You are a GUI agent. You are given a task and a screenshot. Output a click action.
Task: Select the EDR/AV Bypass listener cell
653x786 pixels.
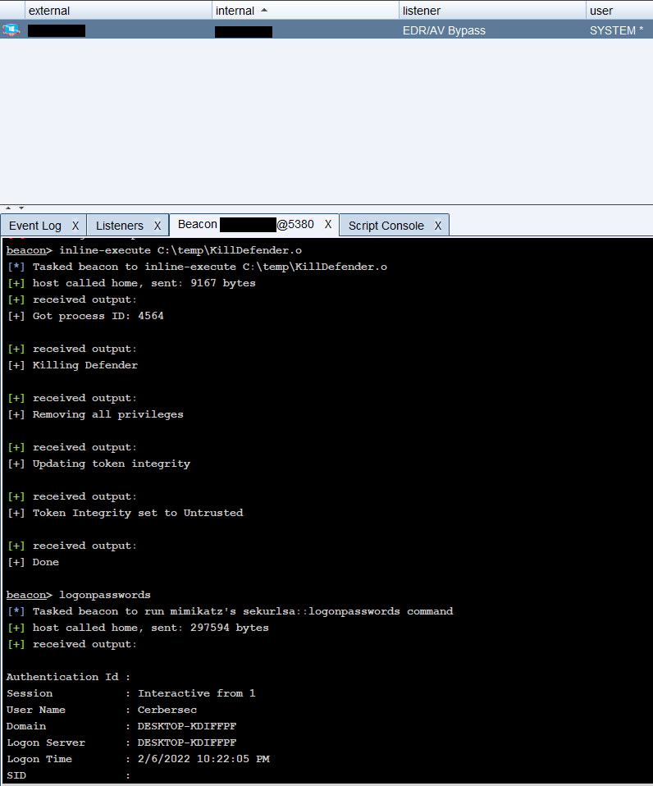tap(444, 30)
